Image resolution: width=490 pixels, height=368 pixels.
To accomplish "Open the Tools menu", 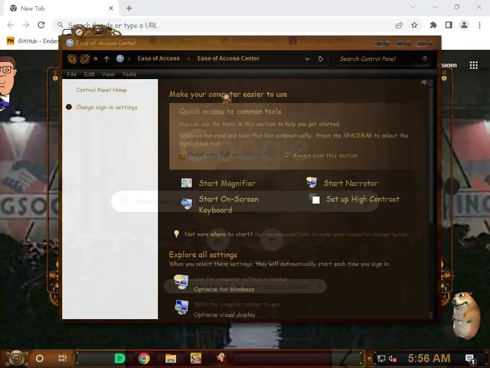I will [x=129, y=74].
